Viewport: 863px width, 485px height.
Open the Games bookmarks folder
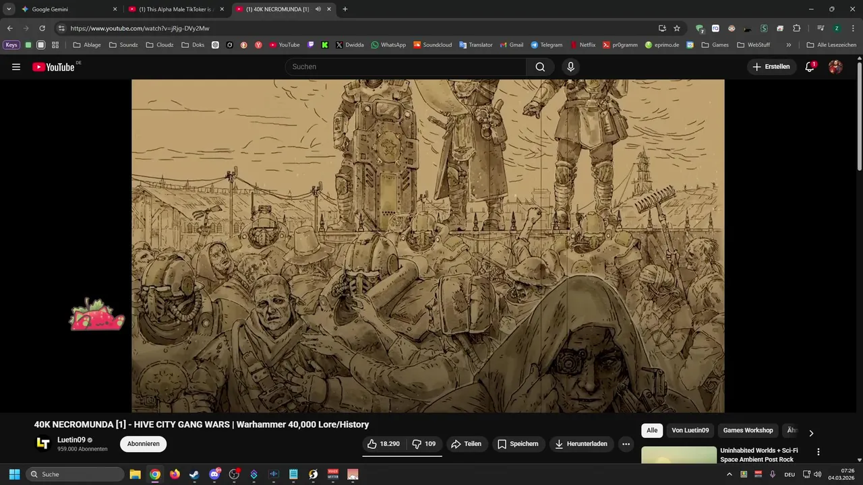point(715,45)
